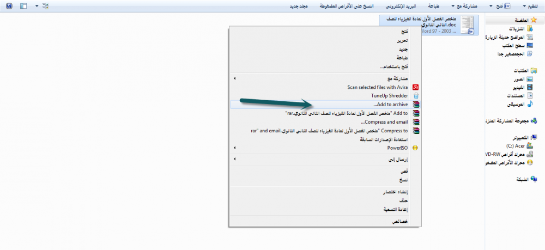Expand the تنظيم (Organize) toolbar dropdown

pos(529,6)
